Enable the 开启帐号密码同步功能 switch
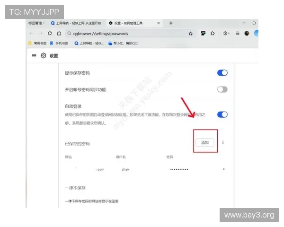 (222, 89)
